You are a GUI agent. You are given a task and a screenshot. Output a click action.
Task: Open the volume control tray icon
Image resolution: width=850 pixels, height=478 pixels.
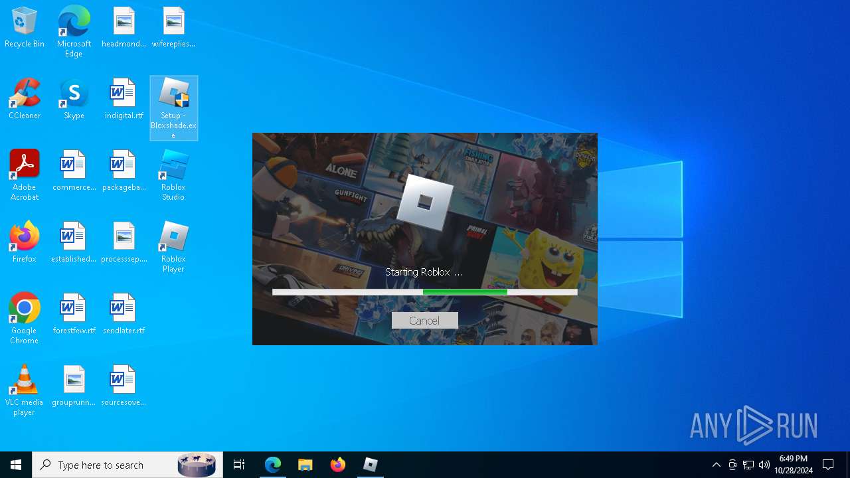point(764,465)
